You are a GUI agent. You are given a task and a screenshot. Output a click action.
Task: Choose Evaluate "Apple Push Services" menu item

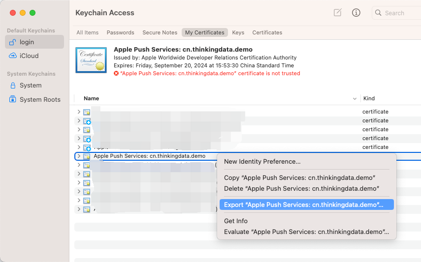click(x=307, y=232)
